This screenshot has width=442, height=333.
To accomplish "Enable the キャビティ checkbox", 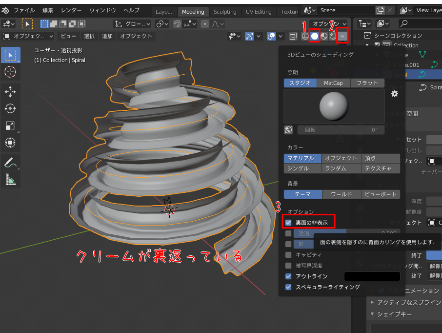I will [x=288, y=255].
